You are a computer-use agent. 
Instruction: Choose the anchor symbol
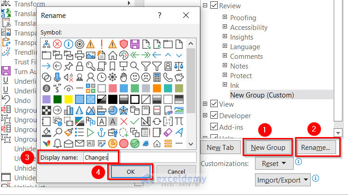point(102,132)
